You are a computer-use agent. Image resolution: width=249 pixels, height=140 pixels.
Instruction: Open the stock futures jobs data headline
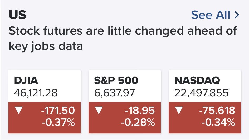(x=123, y=31)
